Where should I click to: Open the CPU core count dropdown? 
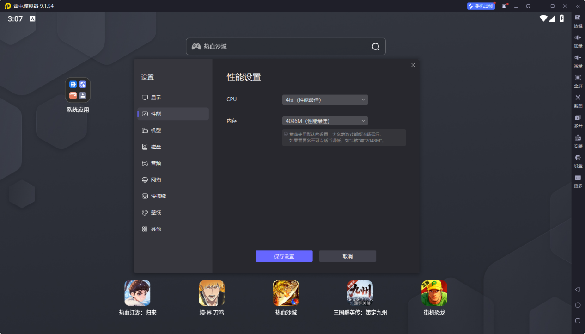(x=325, y=99)
